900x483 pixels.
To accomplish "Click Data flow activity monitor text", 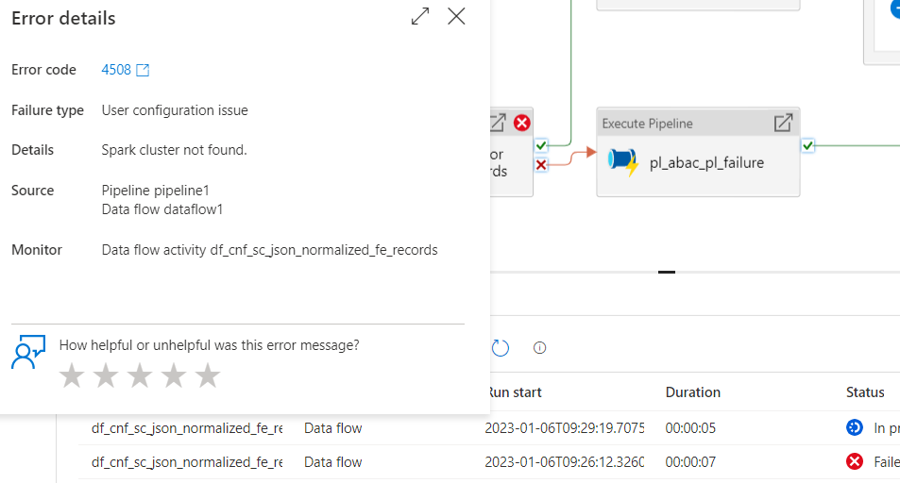I will (270, 250).
